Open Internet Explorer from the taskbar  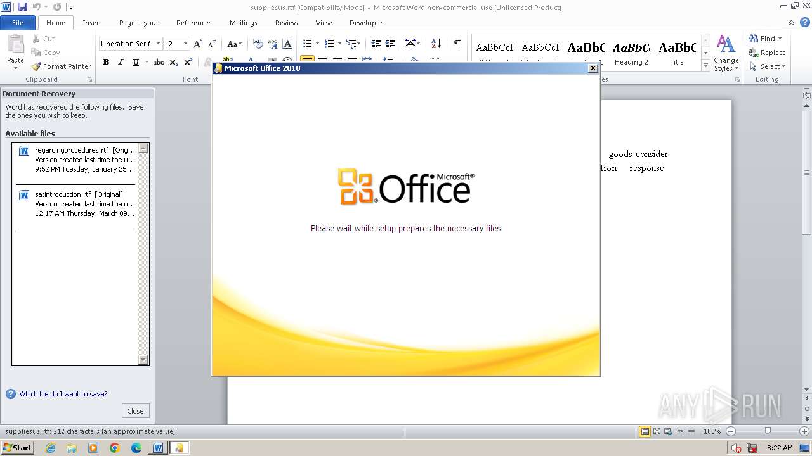[50, 448]
